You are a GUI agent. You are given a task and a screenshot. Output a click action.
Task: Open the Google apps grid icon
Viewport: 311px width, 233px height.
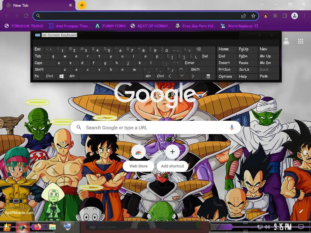point(300,41)
